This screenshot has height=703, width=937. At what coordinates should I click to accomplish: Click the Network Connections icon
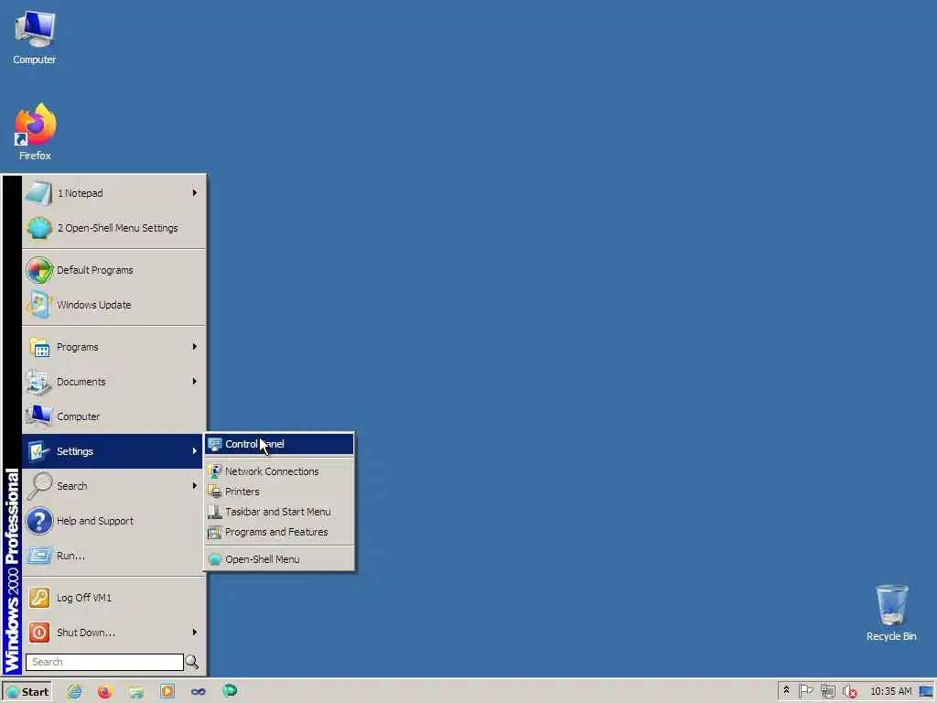tap(214, 471)
